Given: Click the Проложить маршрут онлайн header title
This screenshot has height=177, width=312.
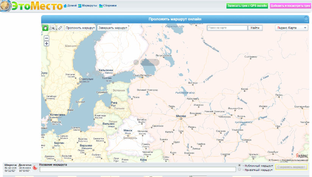Looking at the screenshot, I should (175, 19).
